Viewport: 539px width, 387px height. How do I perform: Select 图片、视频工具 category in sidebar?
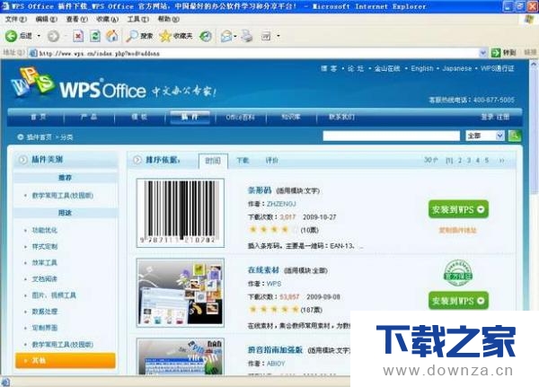(x=54, y=295)
